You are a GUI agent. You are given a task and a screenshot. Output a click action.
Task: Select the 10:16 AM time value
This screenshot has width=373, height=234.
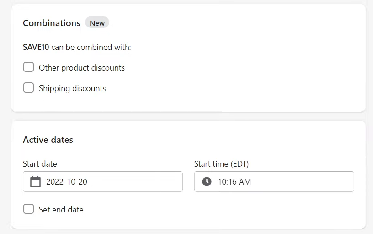point(234,182)
